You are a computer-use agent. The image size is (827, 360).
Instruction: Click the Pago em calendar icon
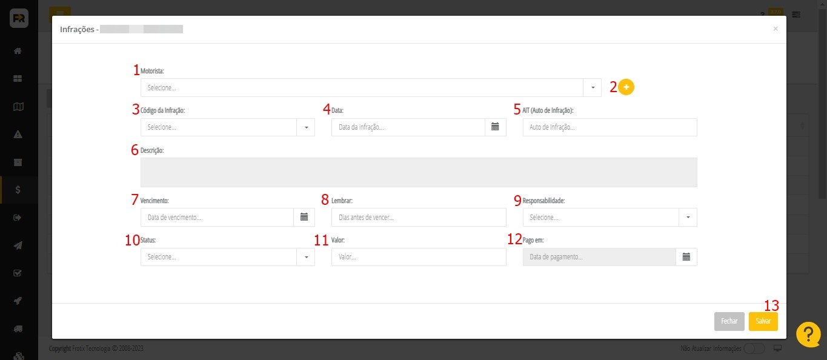[x=686, y=257]
